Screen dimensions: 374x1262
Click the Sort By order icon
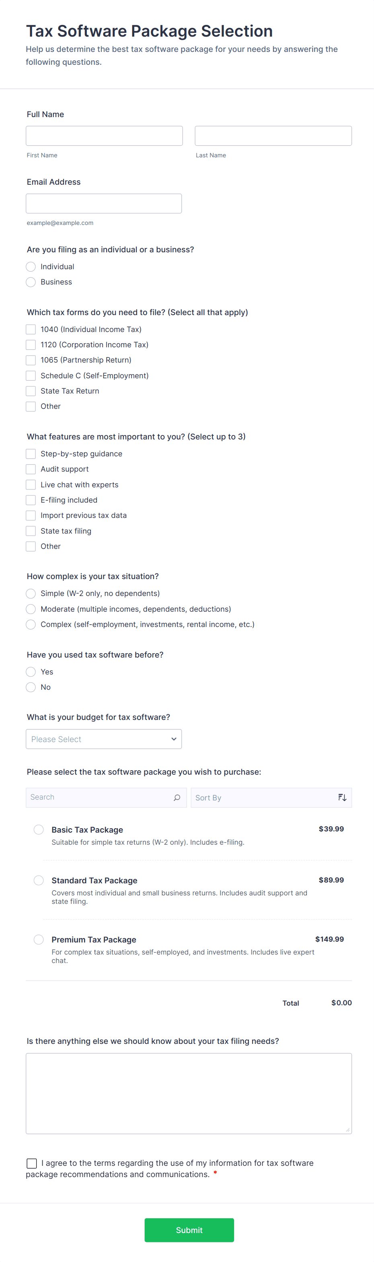pyautogui.click(x=342, y=798)
